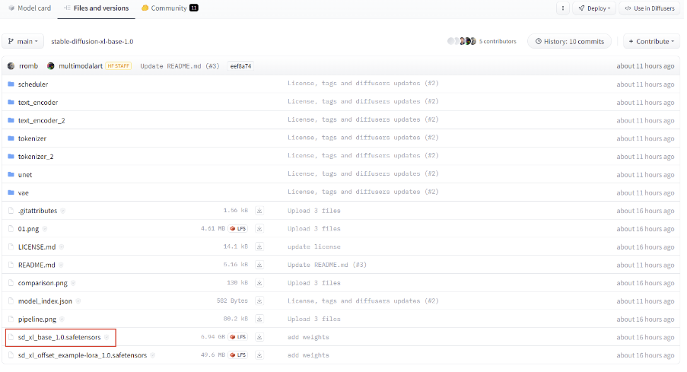Open the three-dot more options menu
The width and height of the screenshot is (687, 372).
click(x=563, y=8)
